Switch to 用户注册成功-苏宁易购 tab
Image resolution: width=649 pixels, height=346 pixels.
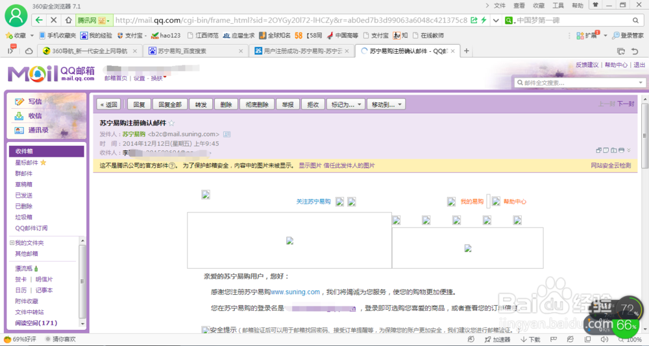click(x=302, y=51)
